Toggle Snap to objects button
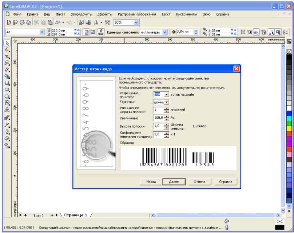Image resolution: width=294 pixels, height=233 pixels. click(256, 32)
